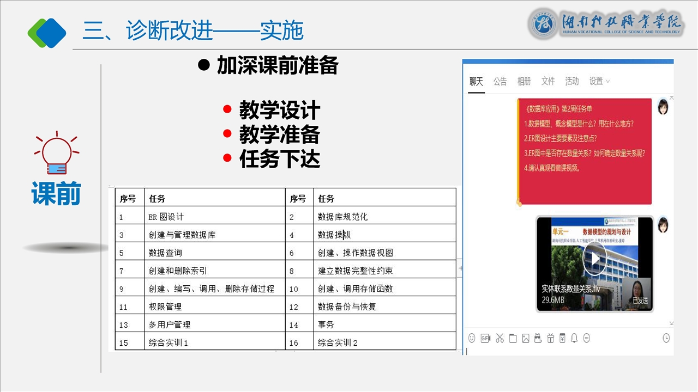The height and width of the screenshot is (392, 698).
Task: Open the emoji picker in chat toolbar
Action: click(472, 338)
